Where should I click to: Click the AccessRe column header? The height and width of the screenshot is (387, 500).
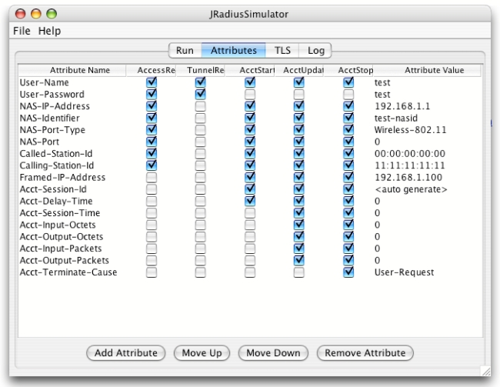click(151, 70)
